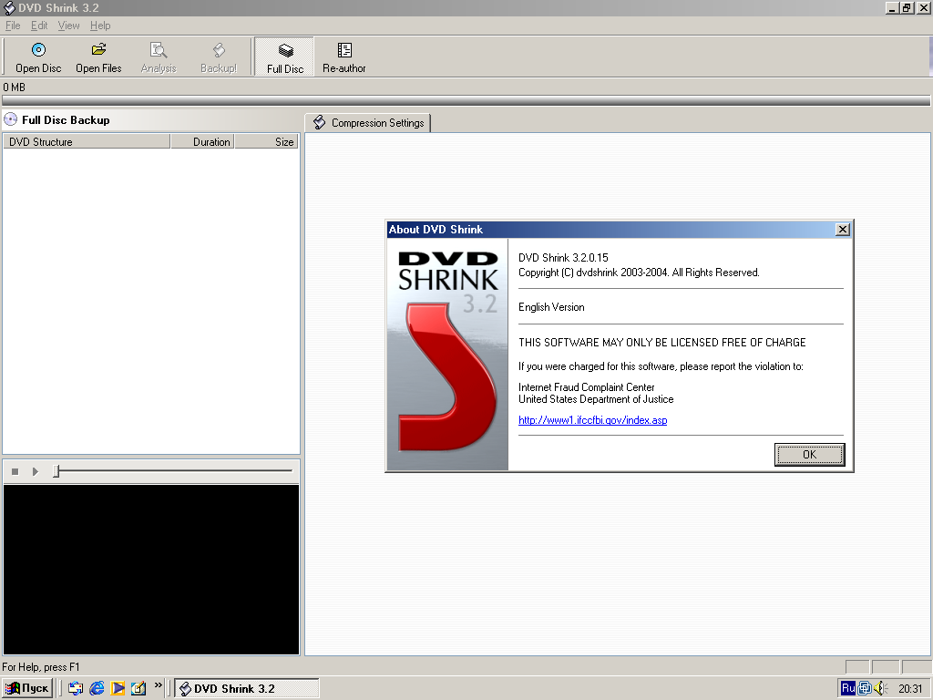Select the Compression Settings tab
This screenshot has height=700, width=933.
pos(368,123)
